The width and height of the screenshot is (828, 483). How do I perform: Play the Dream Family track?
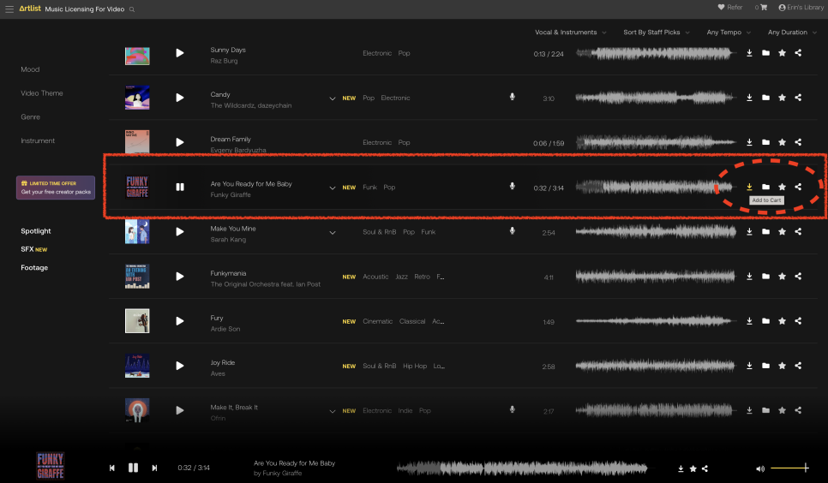179,142
